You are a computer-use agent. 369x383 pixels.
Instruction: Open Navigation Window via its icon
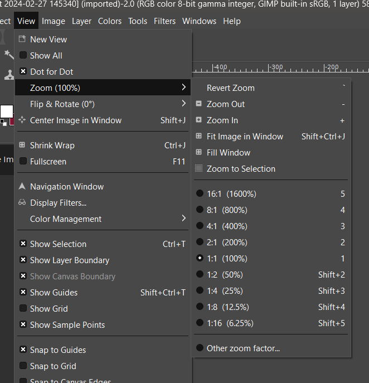pos(22,187)
